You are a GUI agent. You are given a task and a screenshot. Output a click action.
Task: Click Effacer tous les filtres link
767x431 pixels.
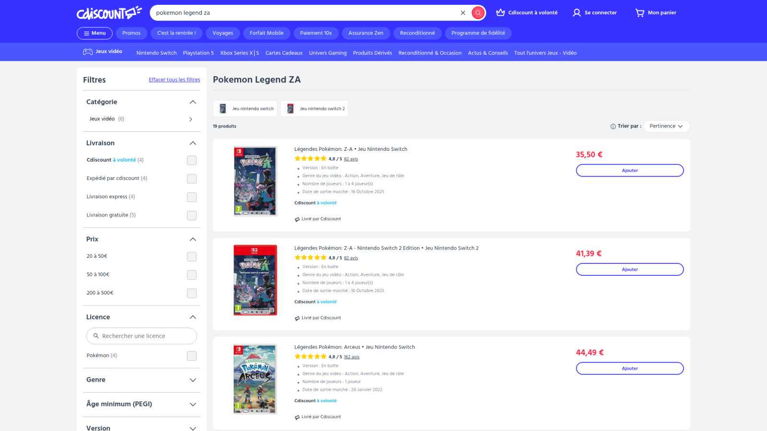click(174, 80)
